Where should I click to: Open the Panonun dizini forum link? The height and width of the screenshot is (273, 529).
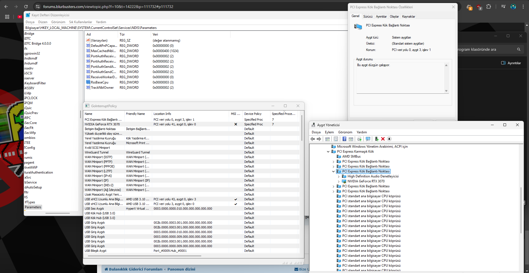pyautogui.click(x=181, y=269)
